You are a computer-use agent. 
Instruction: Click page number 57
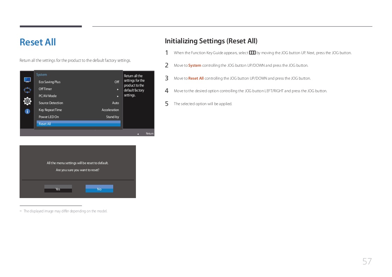coord(367,262)
